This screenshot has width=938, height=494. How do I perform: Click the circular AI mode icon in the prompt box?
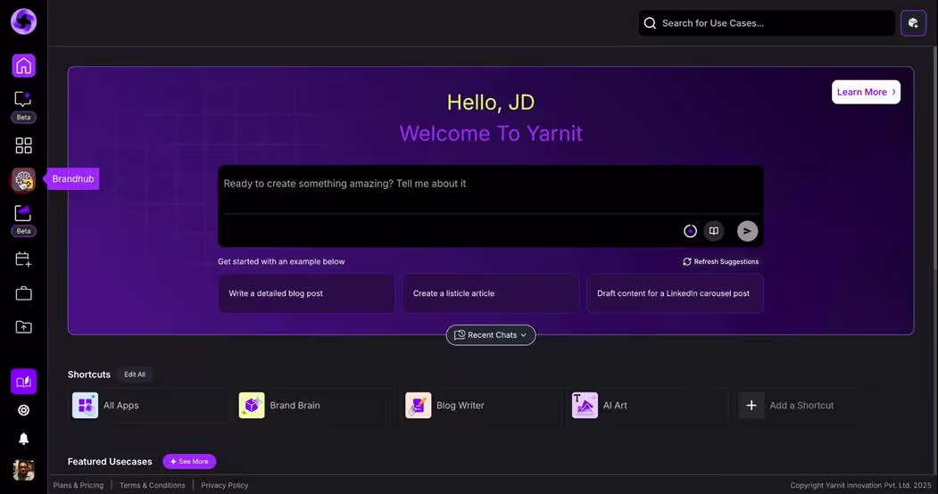coord(691,231)
